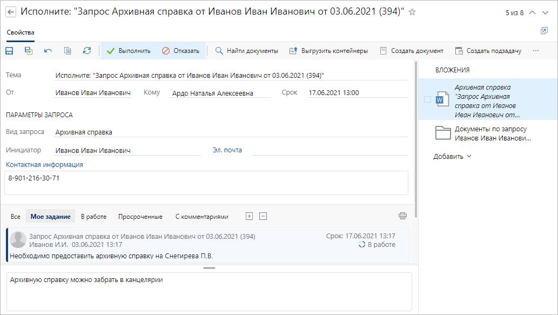558x315 pixels.
Task: Click the В работе status indicator
Action: 377,245
